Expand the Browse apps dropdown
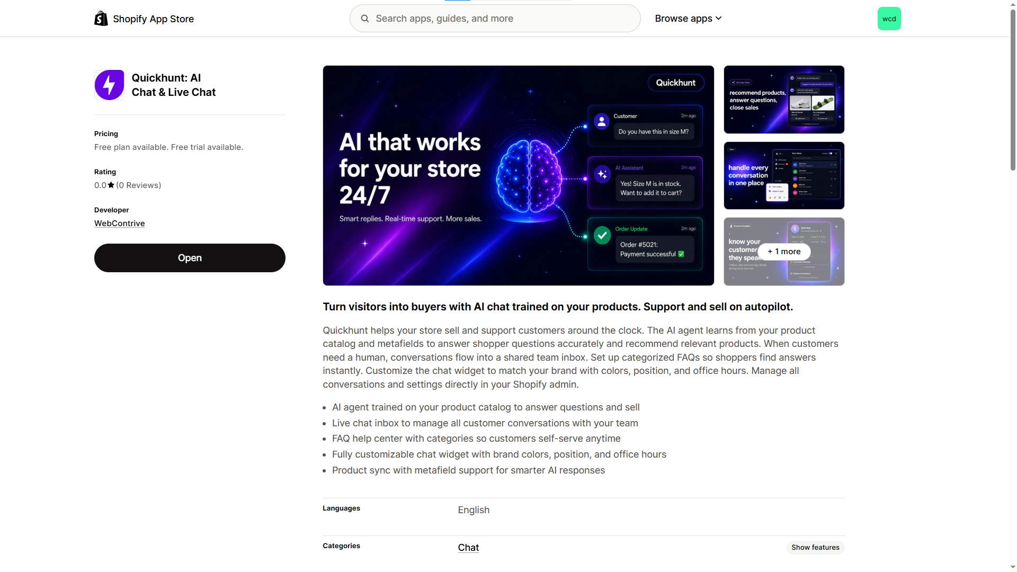Screen dimensions: 1017x572 coord(688,19)
